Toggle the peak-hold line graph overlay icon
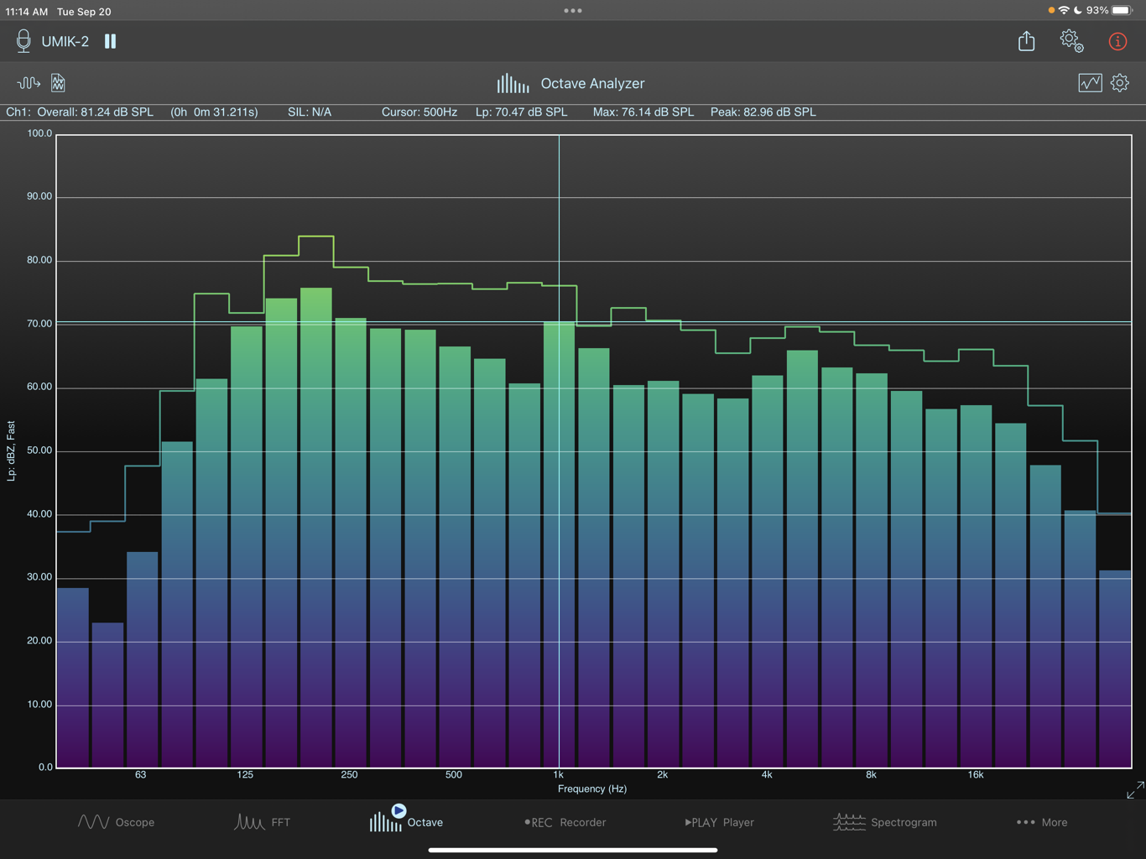Image resolution: width=1146 pixels, height=859 pixels. (x=1090, y=83)
